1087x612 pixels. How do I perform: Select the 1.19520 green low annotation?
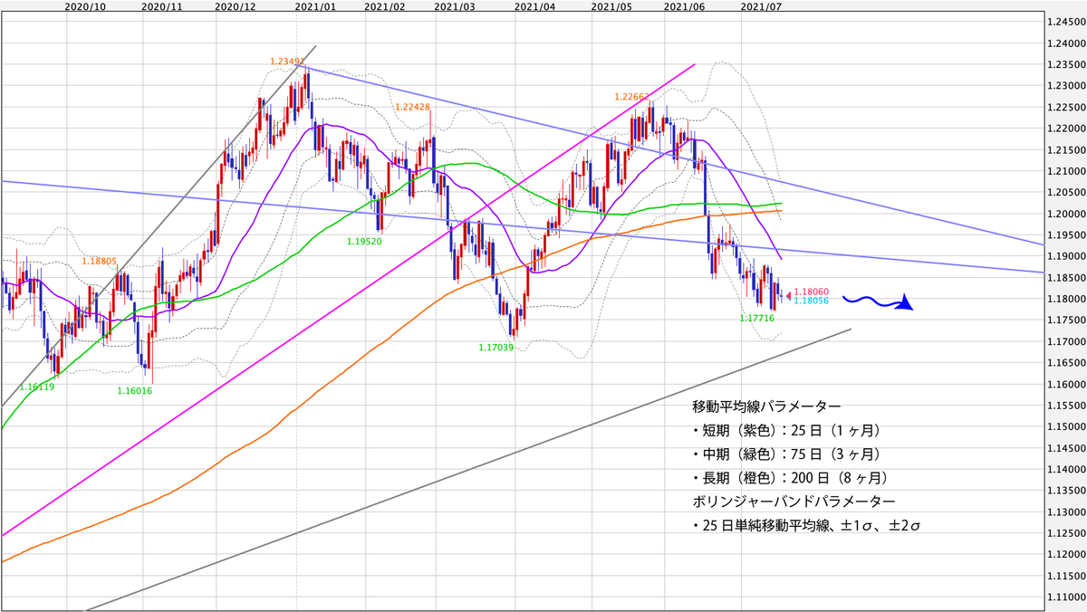365,242
